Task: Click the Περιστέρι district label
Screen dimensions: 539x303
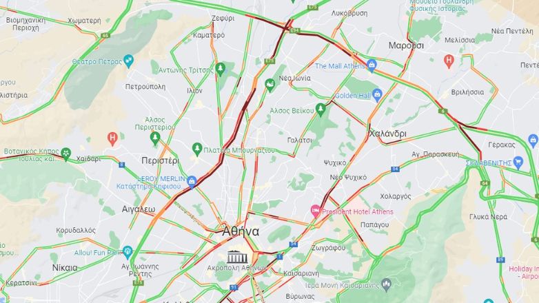Action: click(x=160, y=160)
